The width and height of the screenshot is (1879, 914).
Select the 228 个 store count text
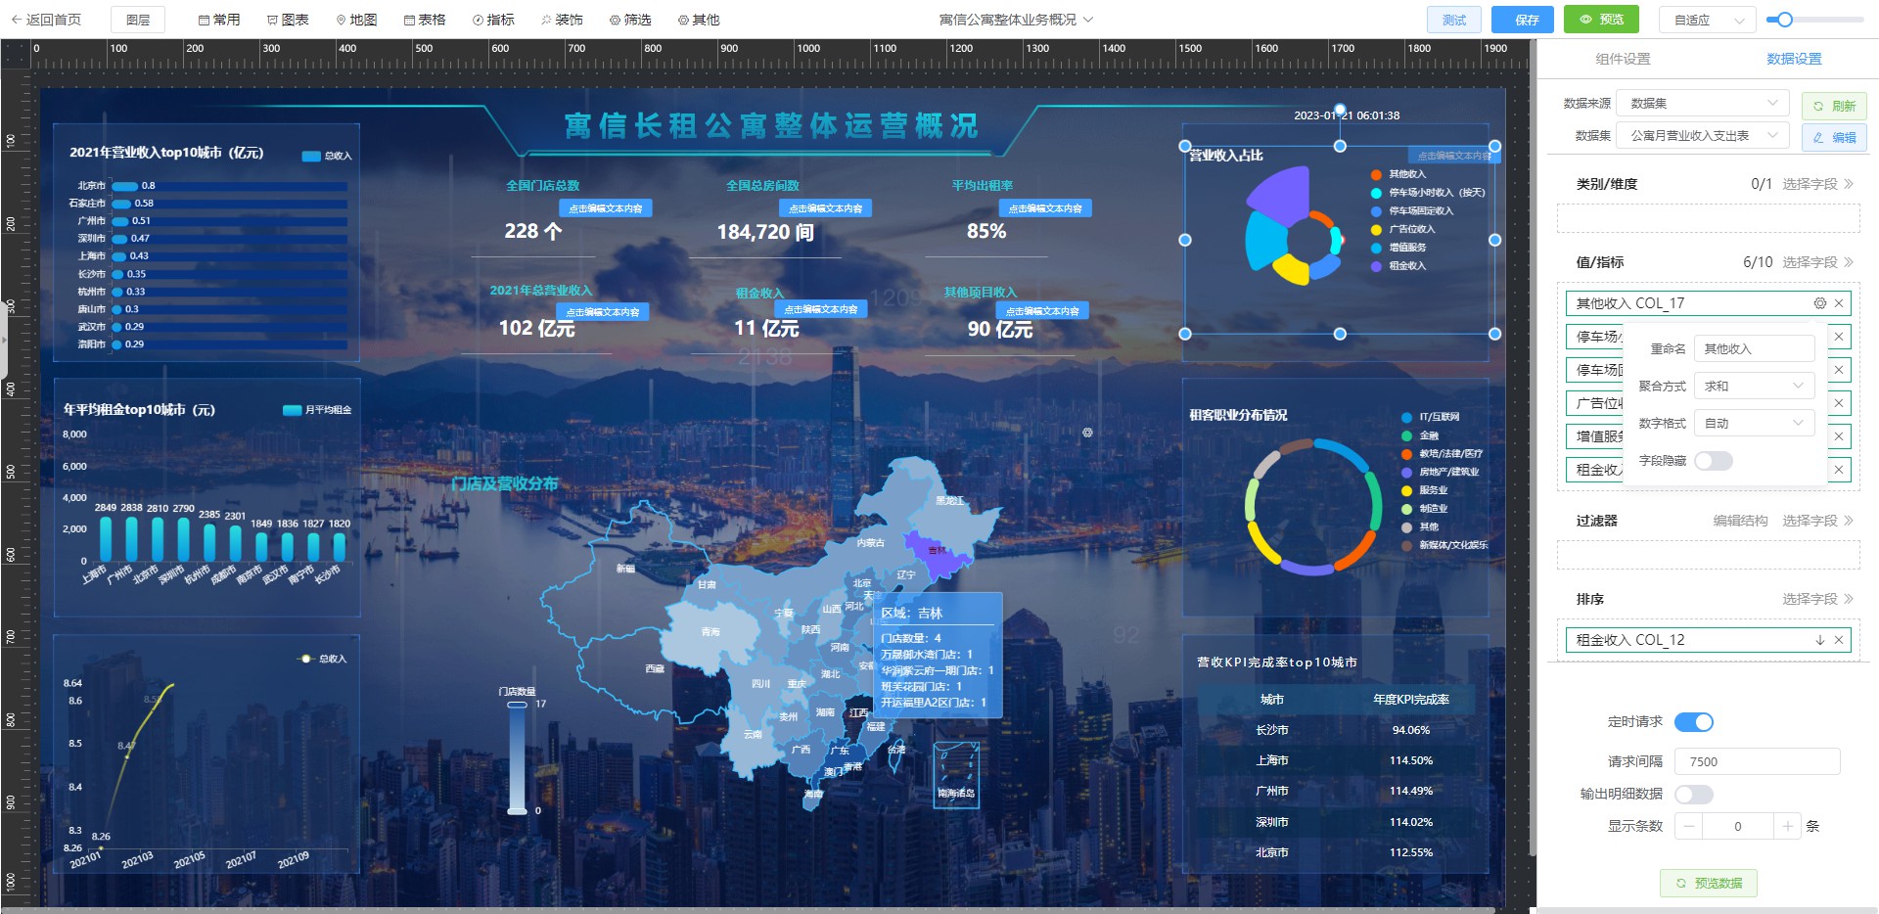click(533, 231)
